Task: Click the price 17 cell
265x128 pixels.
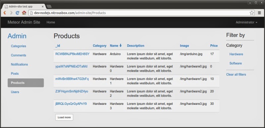Action: (212, 54)
